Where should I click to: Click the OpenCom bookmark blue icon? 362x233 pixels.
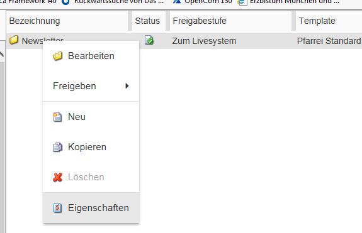click(x=177, y=1)
